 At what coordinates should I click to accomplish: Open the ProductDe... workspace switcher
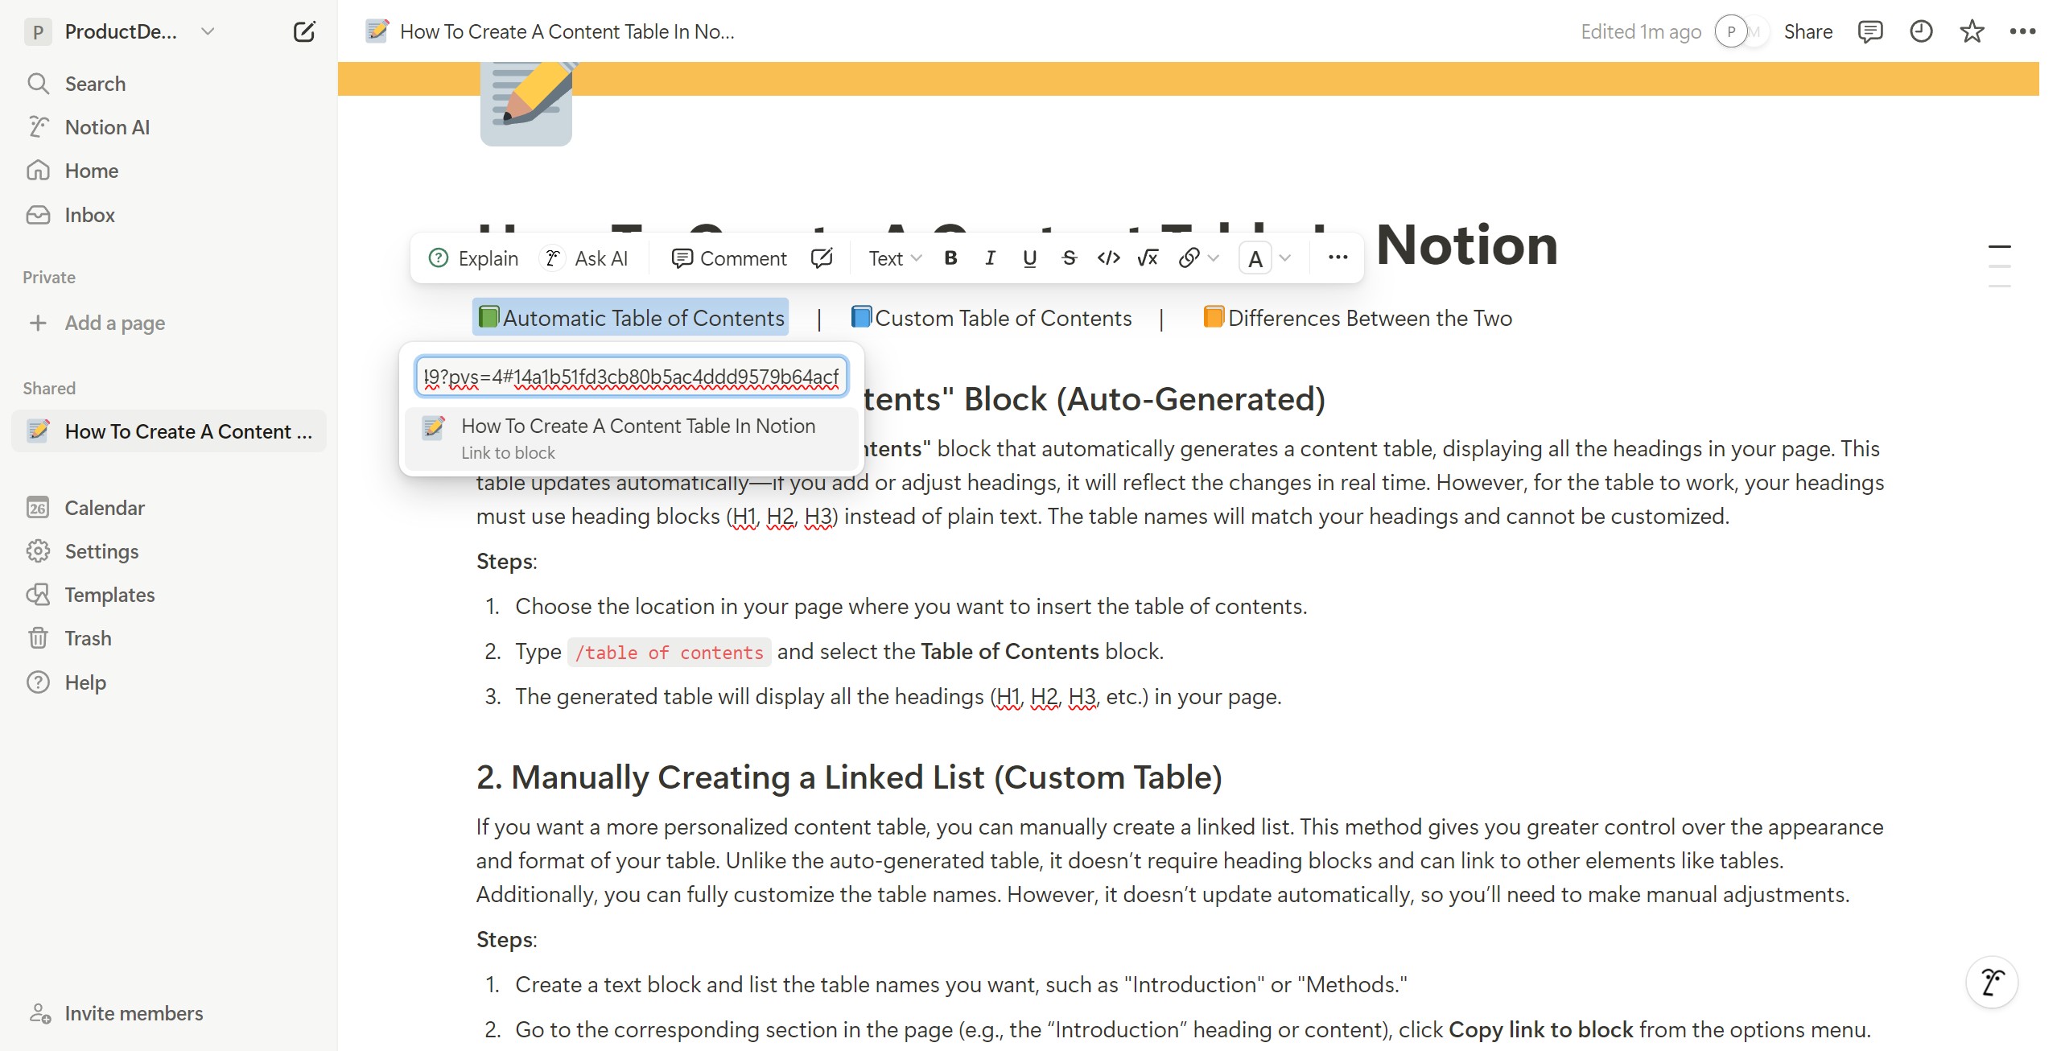[x=121, y=32]
